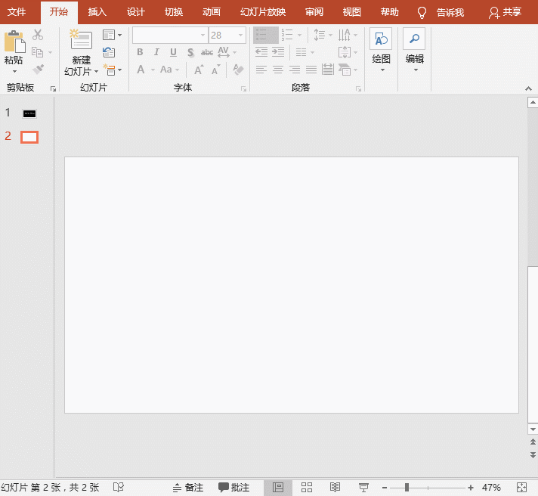Center align text
538x496 pixels.
point(278,70)
